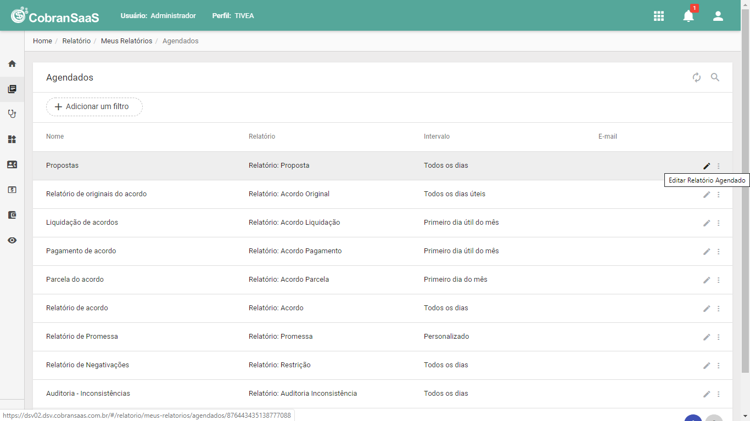This screenshot has height=421, width=750.
Task: Edit Relatório de Promessa row
Action: coord(707,337)
